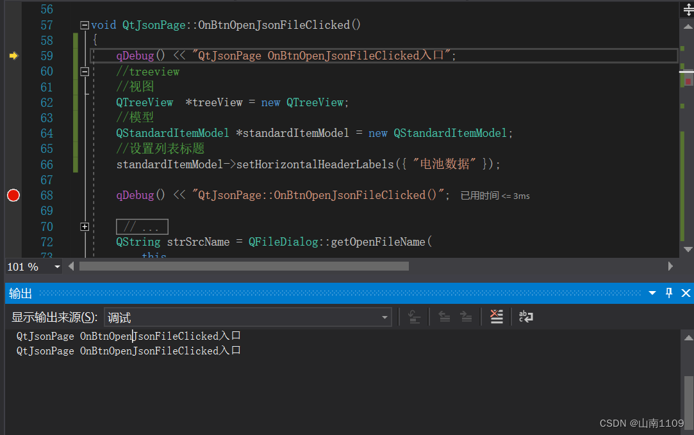
Task: Click the Go to Next Message icon
Action: (x=466, y=317)
